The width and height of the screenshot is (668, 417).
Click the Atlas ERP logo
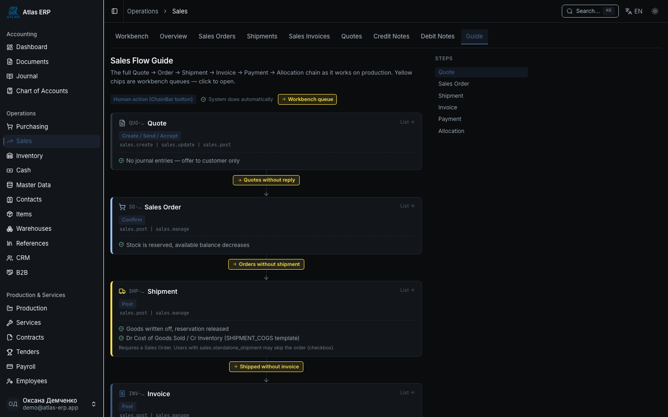pos(13,12)
